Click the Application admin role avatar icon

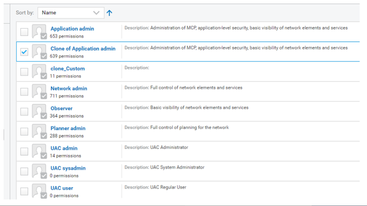[x=39, y=31]
